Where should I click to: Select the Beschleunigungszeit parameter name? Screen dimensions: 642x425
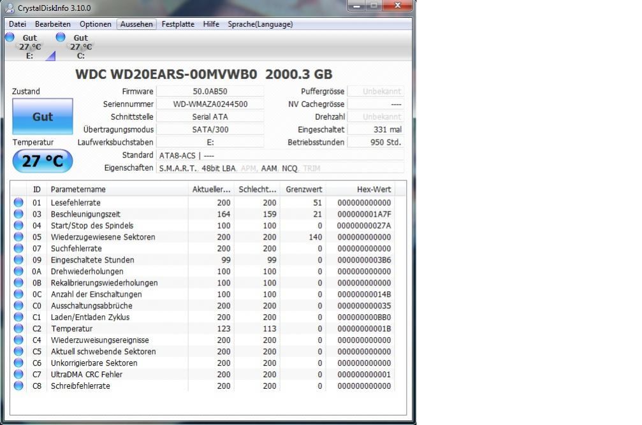click(85, 214)
